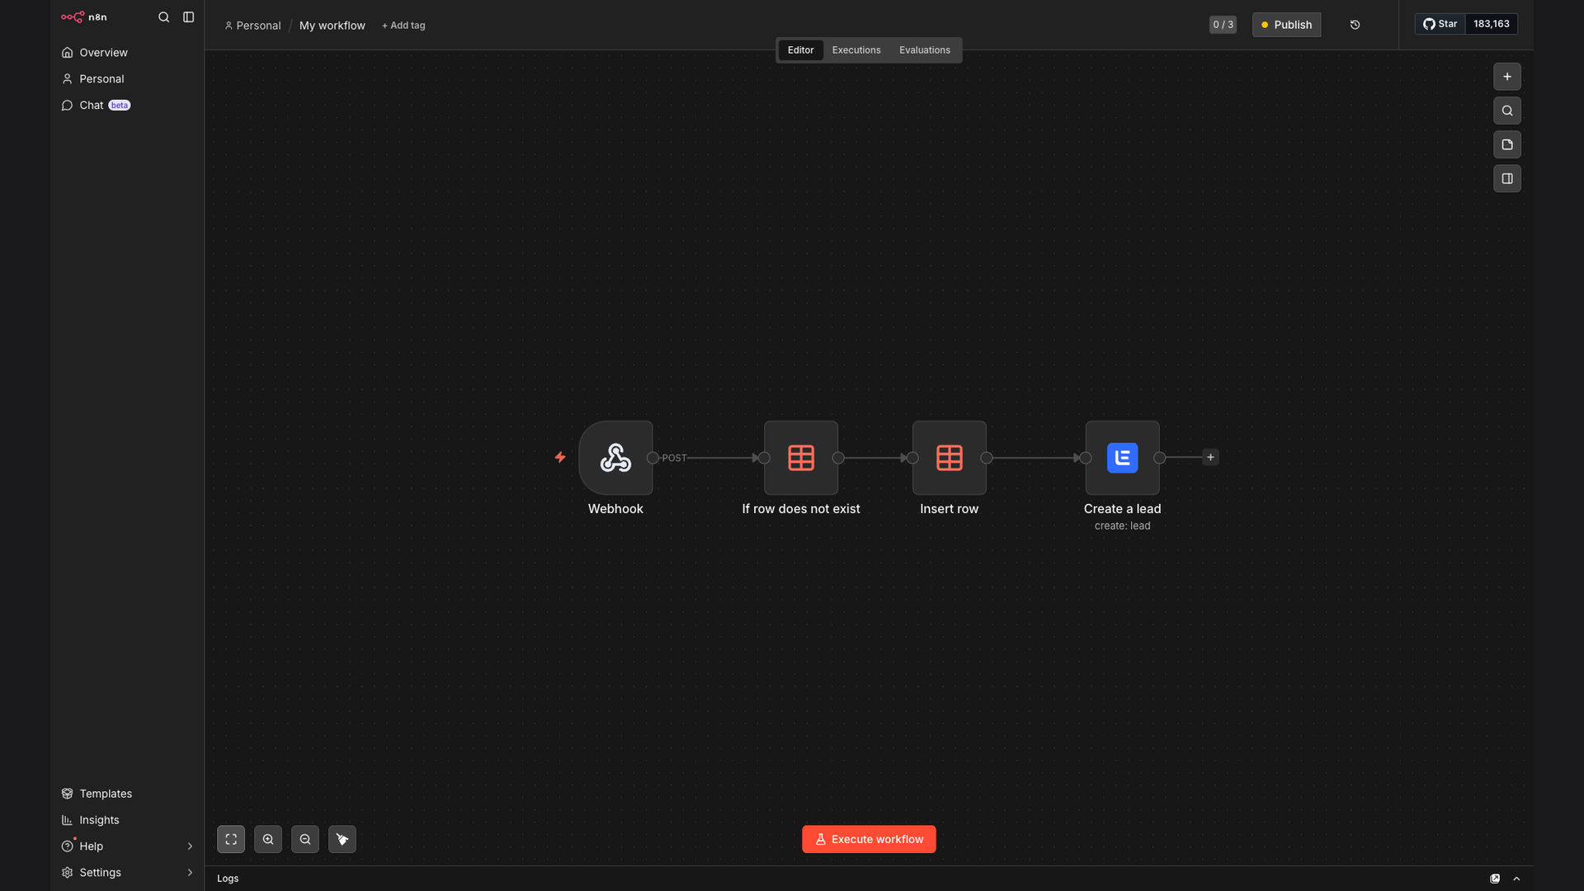Viewport: 1584px width, 891px height.
Task: Click the Add tag button
Action: pos(403,26)
